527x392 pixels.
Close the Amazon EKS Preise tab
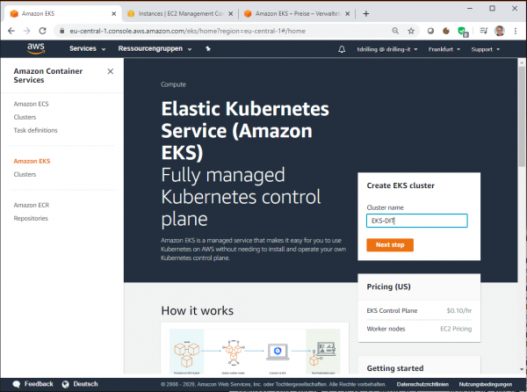(348, 14)
